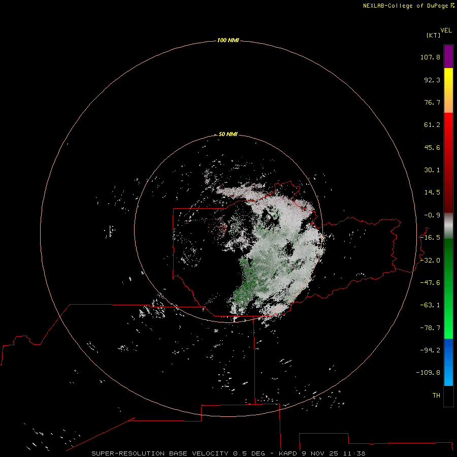Click the 14.5 legend value

pyautogui.click(x=432, y=192)
